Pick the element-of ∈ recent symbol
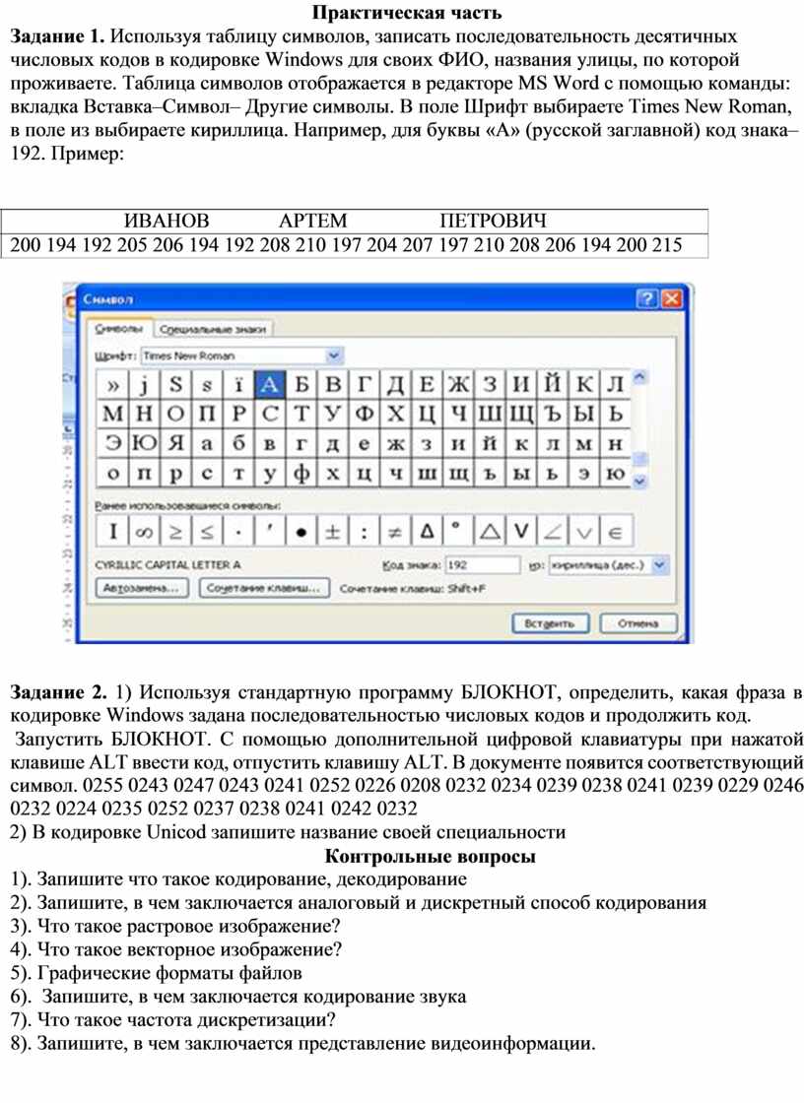Screen dimensions: 804x1103 pyautogui.click(x=616, y=531)
